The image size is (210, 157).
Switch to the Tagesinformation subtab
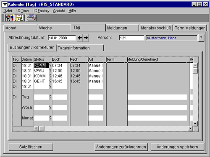[80, 48]
